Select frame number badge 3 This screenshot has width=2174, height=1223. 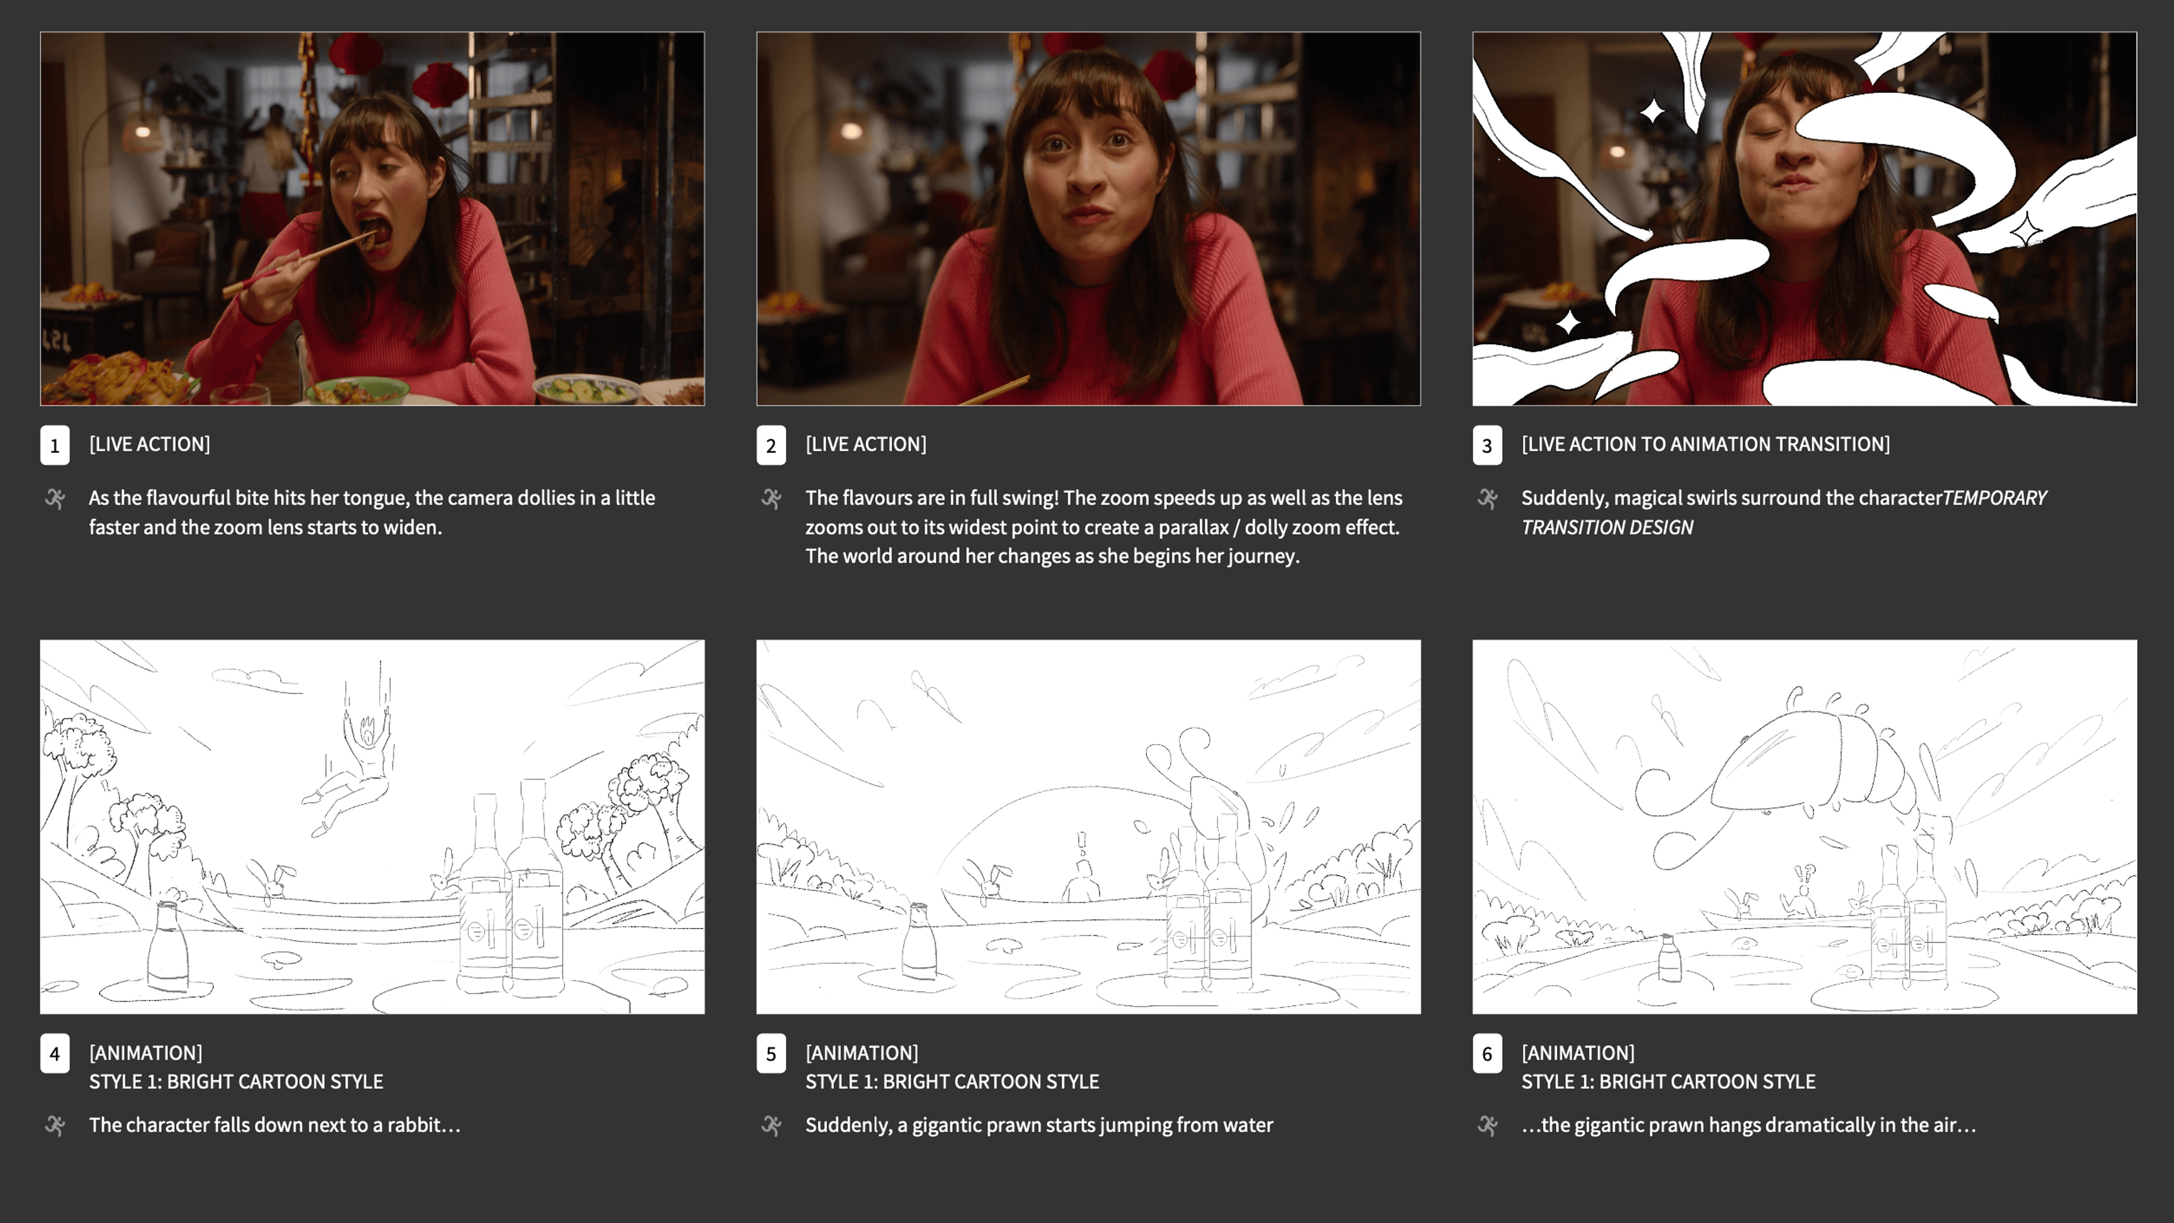coord(1487,446)
